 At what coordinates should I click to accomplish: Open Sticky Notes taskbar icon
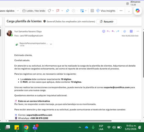point(17,127)
